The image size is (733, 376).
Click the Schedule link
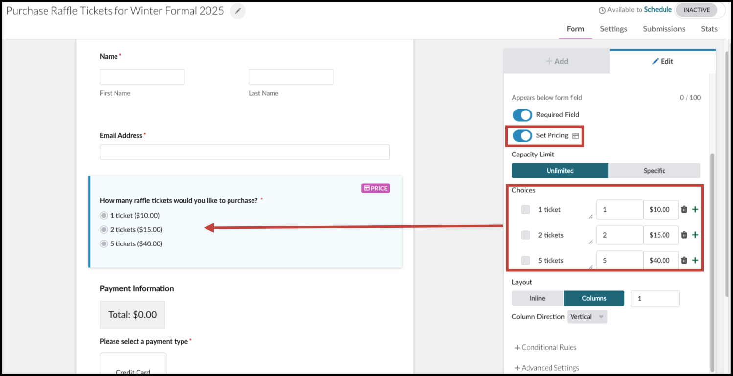(x=658, y=10)
